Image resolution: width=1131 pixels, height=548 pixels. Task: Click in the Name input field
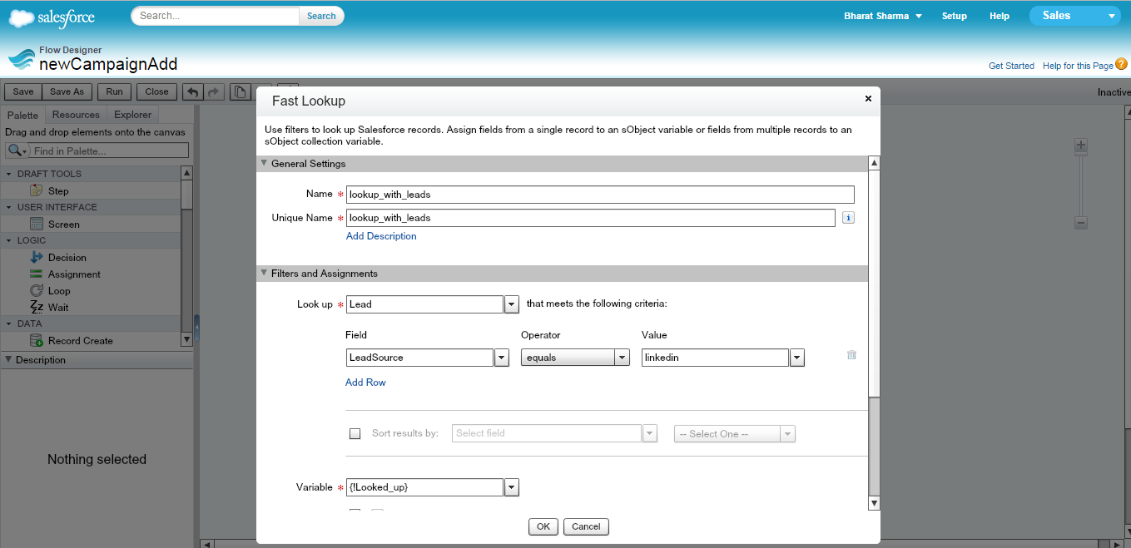[x=600, y=195]
